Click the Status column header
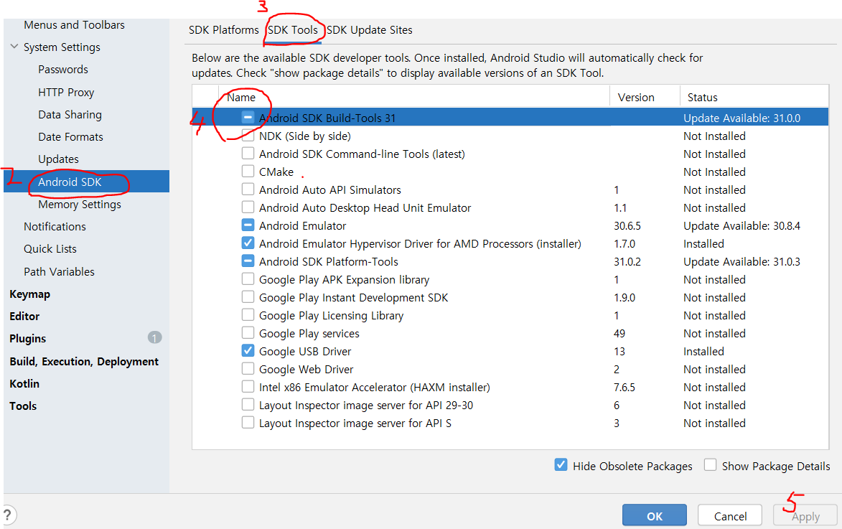The width and height of the screenshot is (842, 529). pos(702,97)
